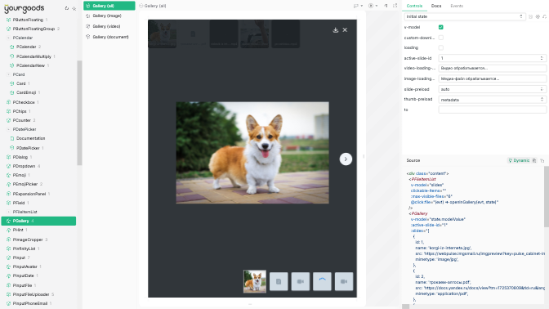
Task: Open the thumb-preload dropdown
Action: coord(493,100)
